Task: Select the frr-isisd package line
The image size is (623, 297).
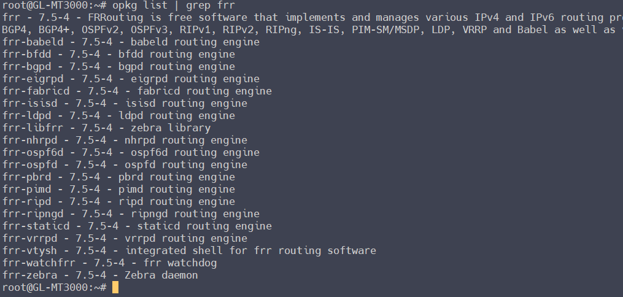Action: pyautogui.click(x=125, y=104)
